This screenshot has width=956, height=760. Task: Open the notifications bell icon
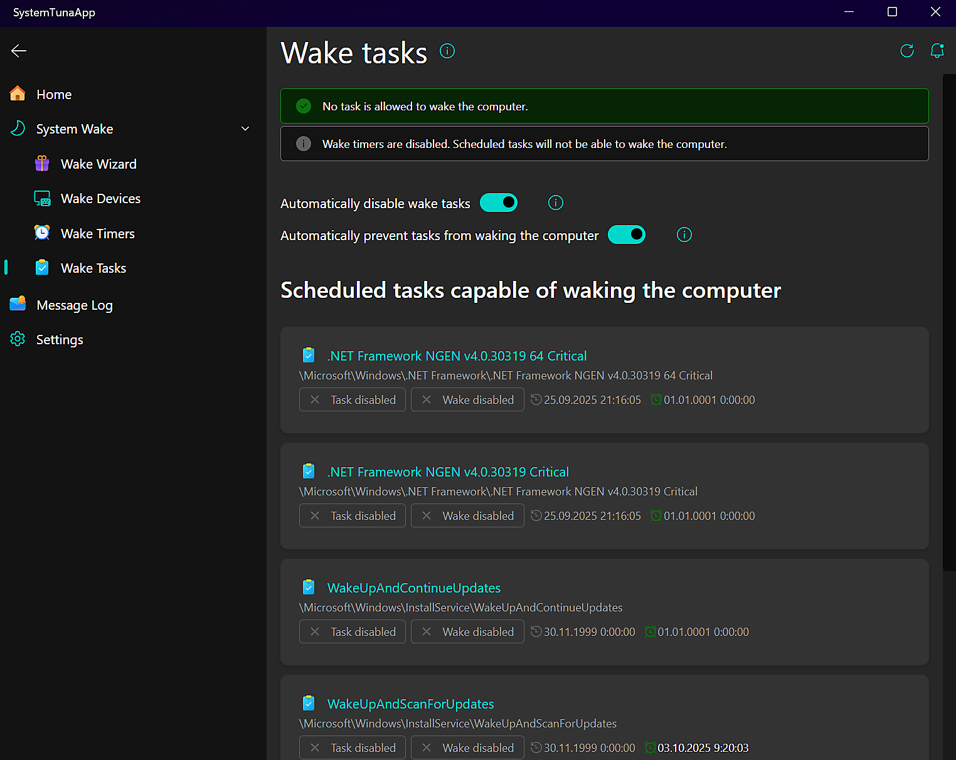coord(937,51)
